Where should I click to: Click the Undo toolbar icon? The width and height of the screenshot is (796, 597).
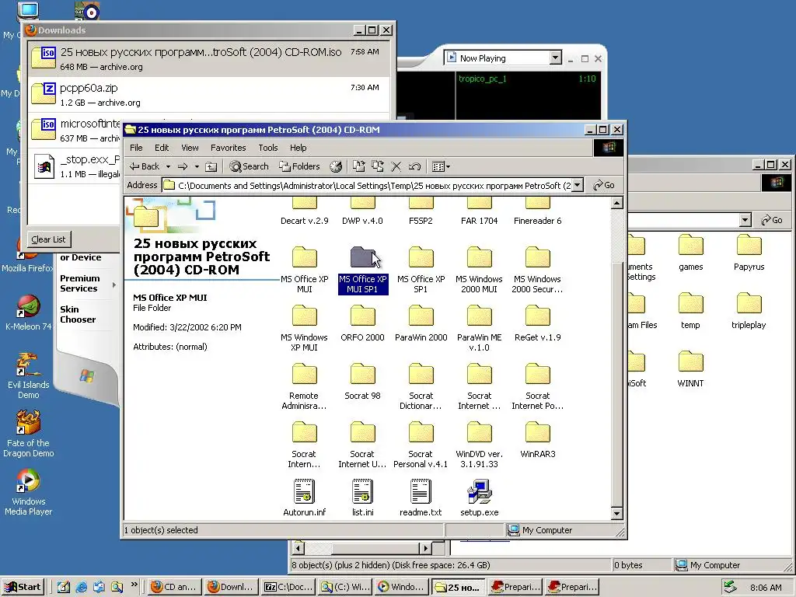[415, 166]
